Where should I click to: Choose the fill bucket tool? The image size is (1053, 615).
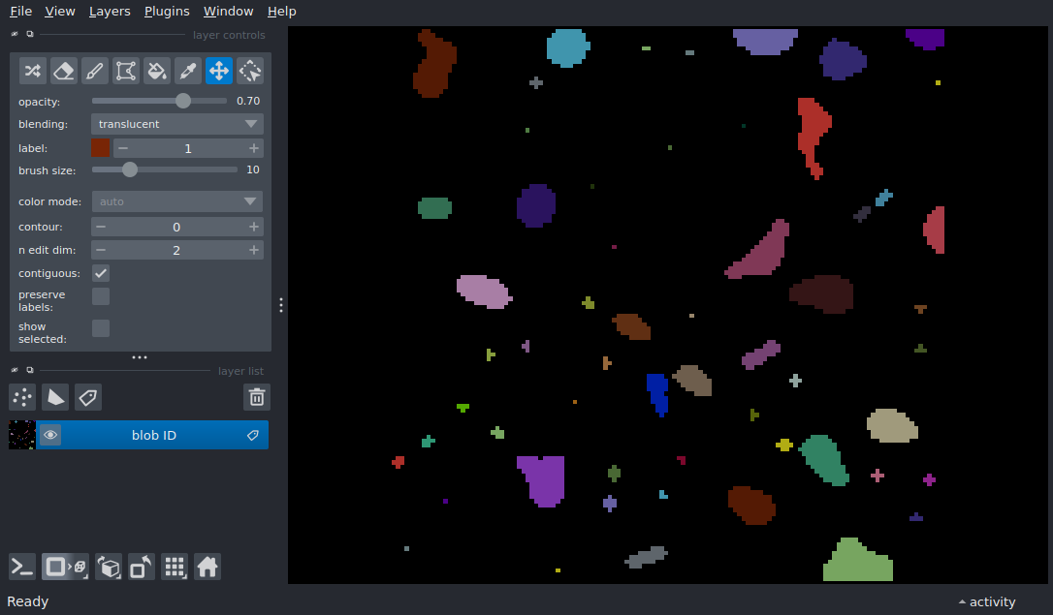click(x=157, y=70)
